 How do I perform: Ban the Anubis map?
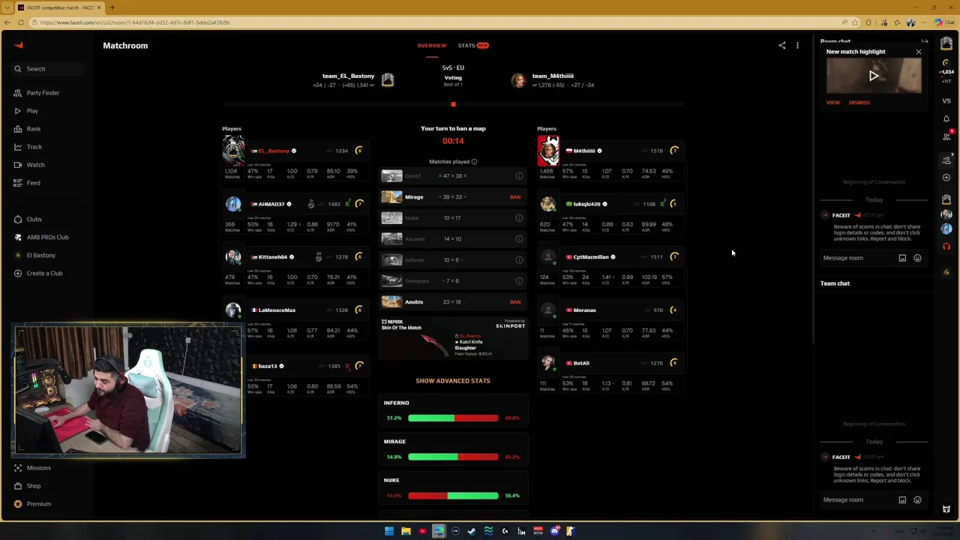(x=515, y=302)
